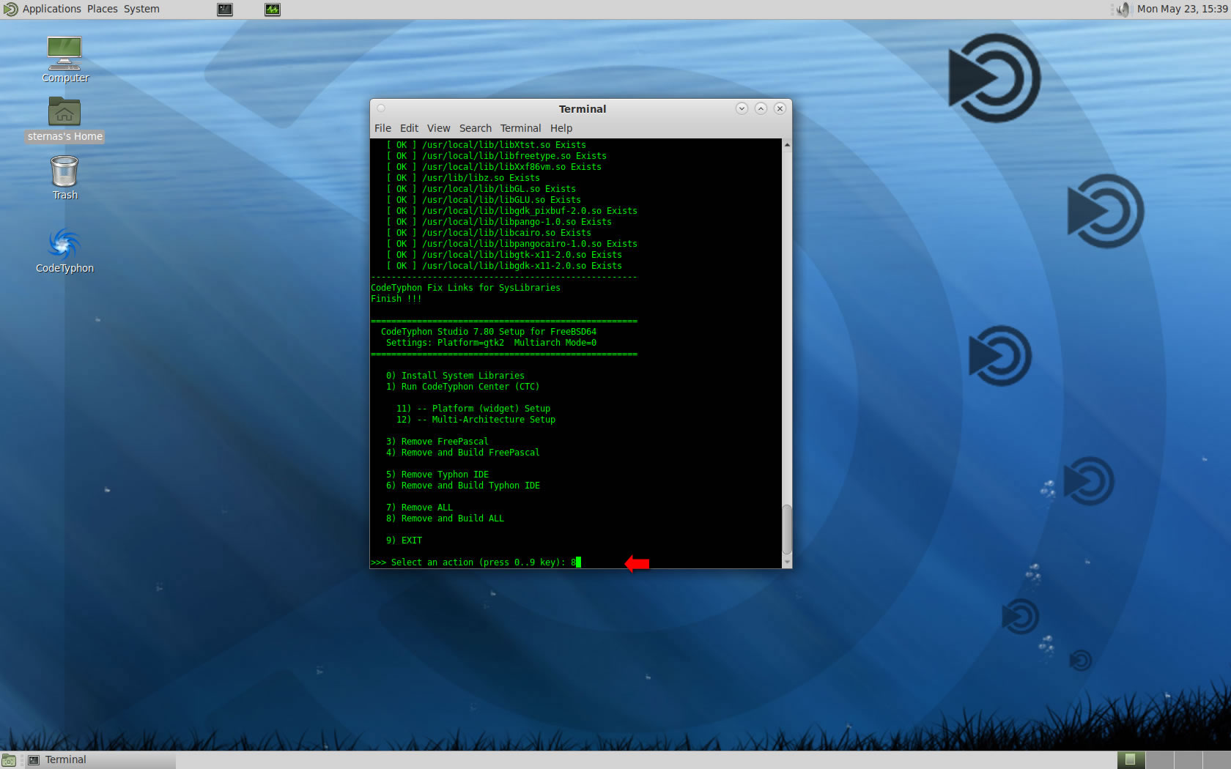This screenshot has height=769, width=1231.
Task: Select the Computer desktop icon
Action: pos(64,59)
